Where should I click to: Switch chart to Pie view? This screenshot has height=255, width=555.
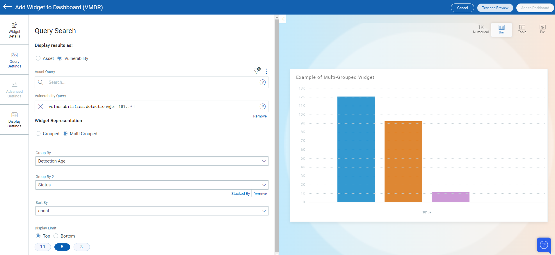(542, 29)
